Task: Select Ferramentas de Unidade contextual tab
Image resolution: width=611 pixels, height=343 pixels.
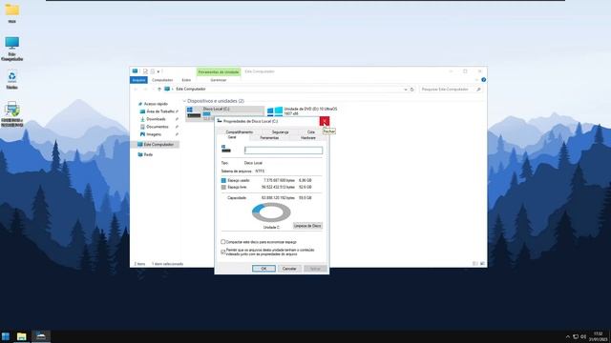Action: click(x=219, y=72)
